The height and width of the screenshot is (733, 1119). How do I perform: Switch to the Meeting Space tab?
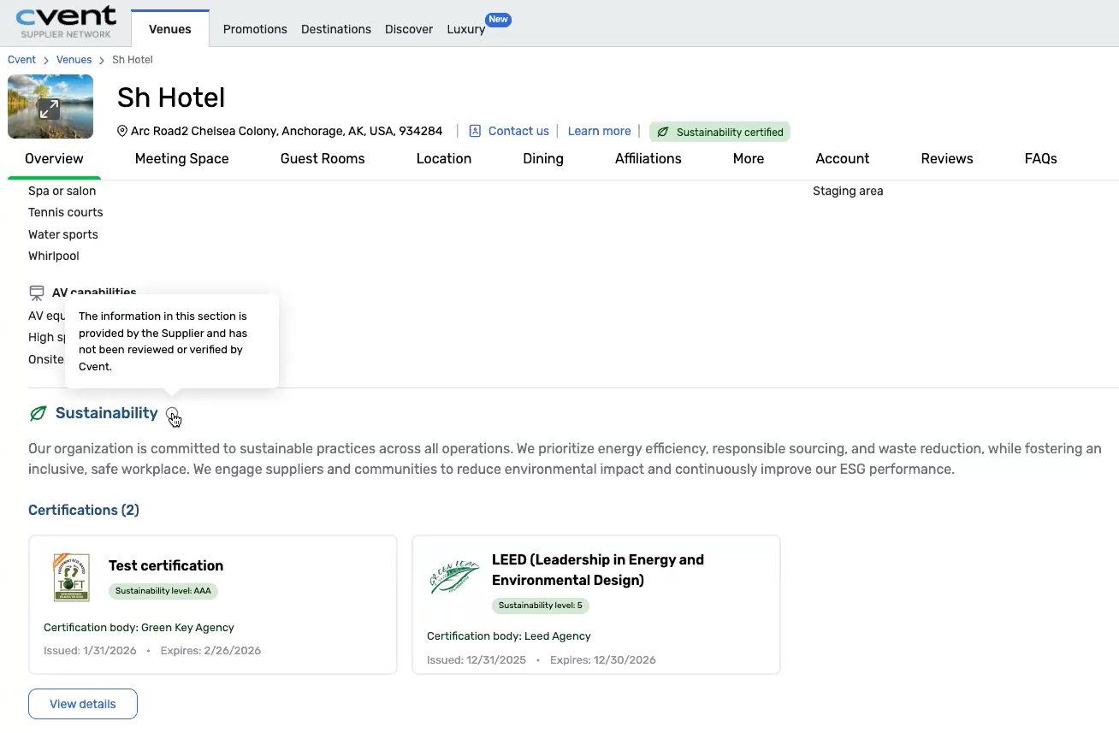[x=181, y=159]
